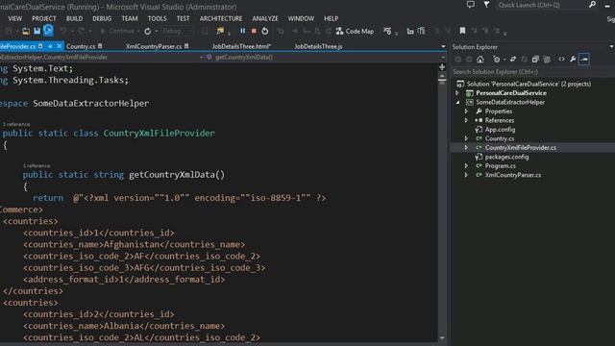
Task: Open the TEST menu
Action: click(183, 18)
